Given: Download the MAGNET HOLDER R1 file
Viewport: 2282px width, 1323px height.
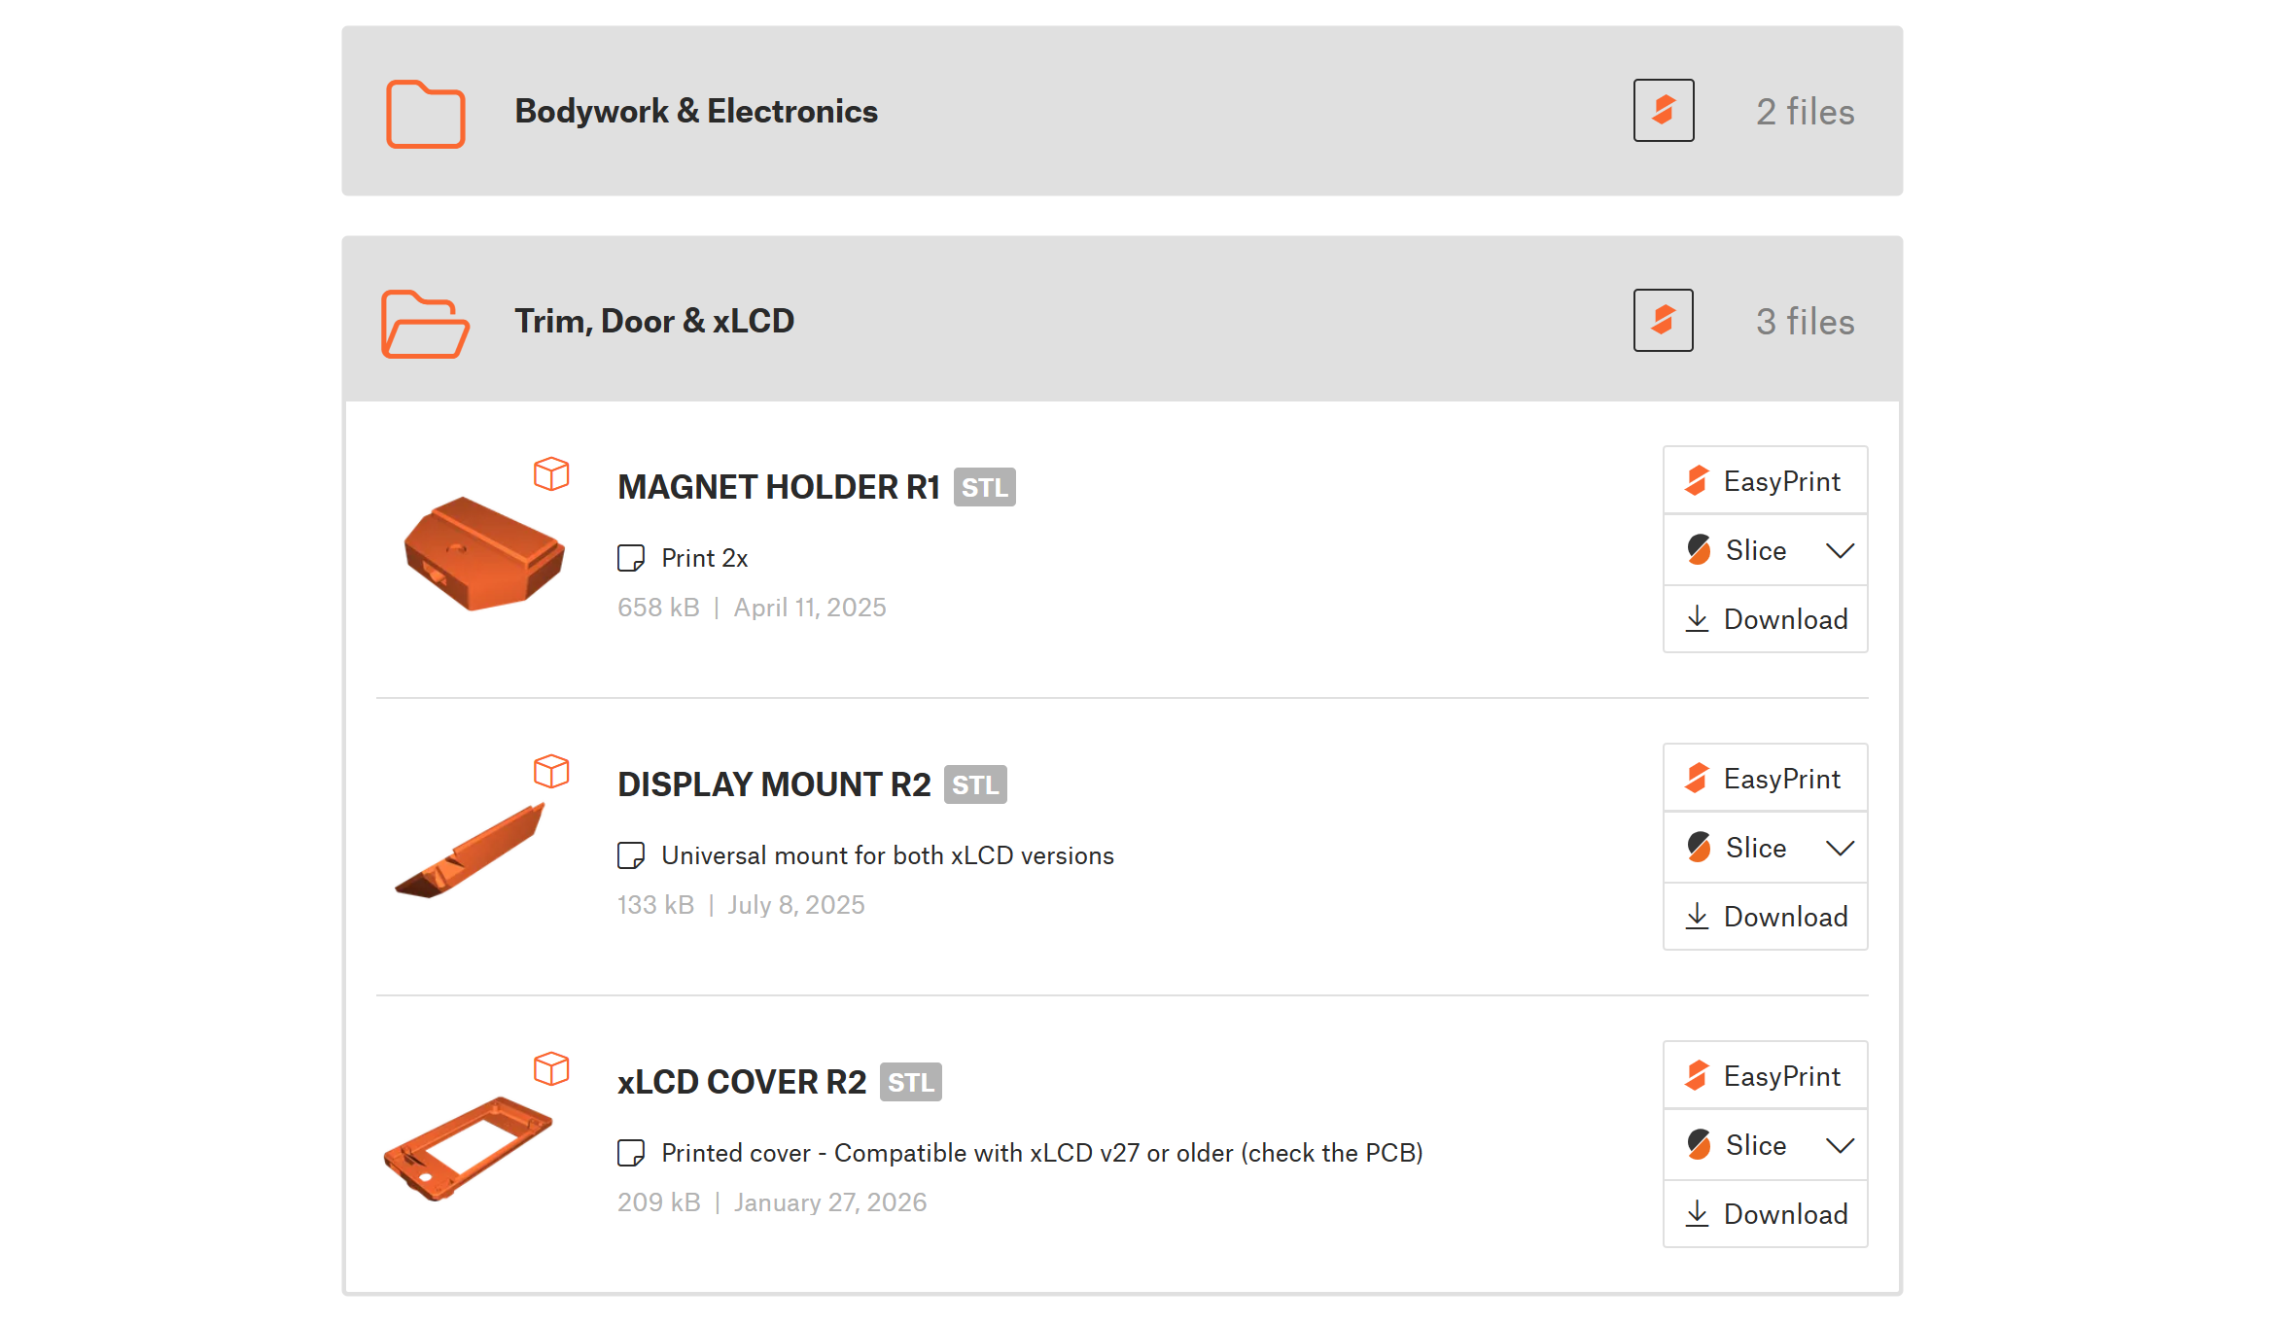Looking at the screenshot, I should (x=1766, y=619).
